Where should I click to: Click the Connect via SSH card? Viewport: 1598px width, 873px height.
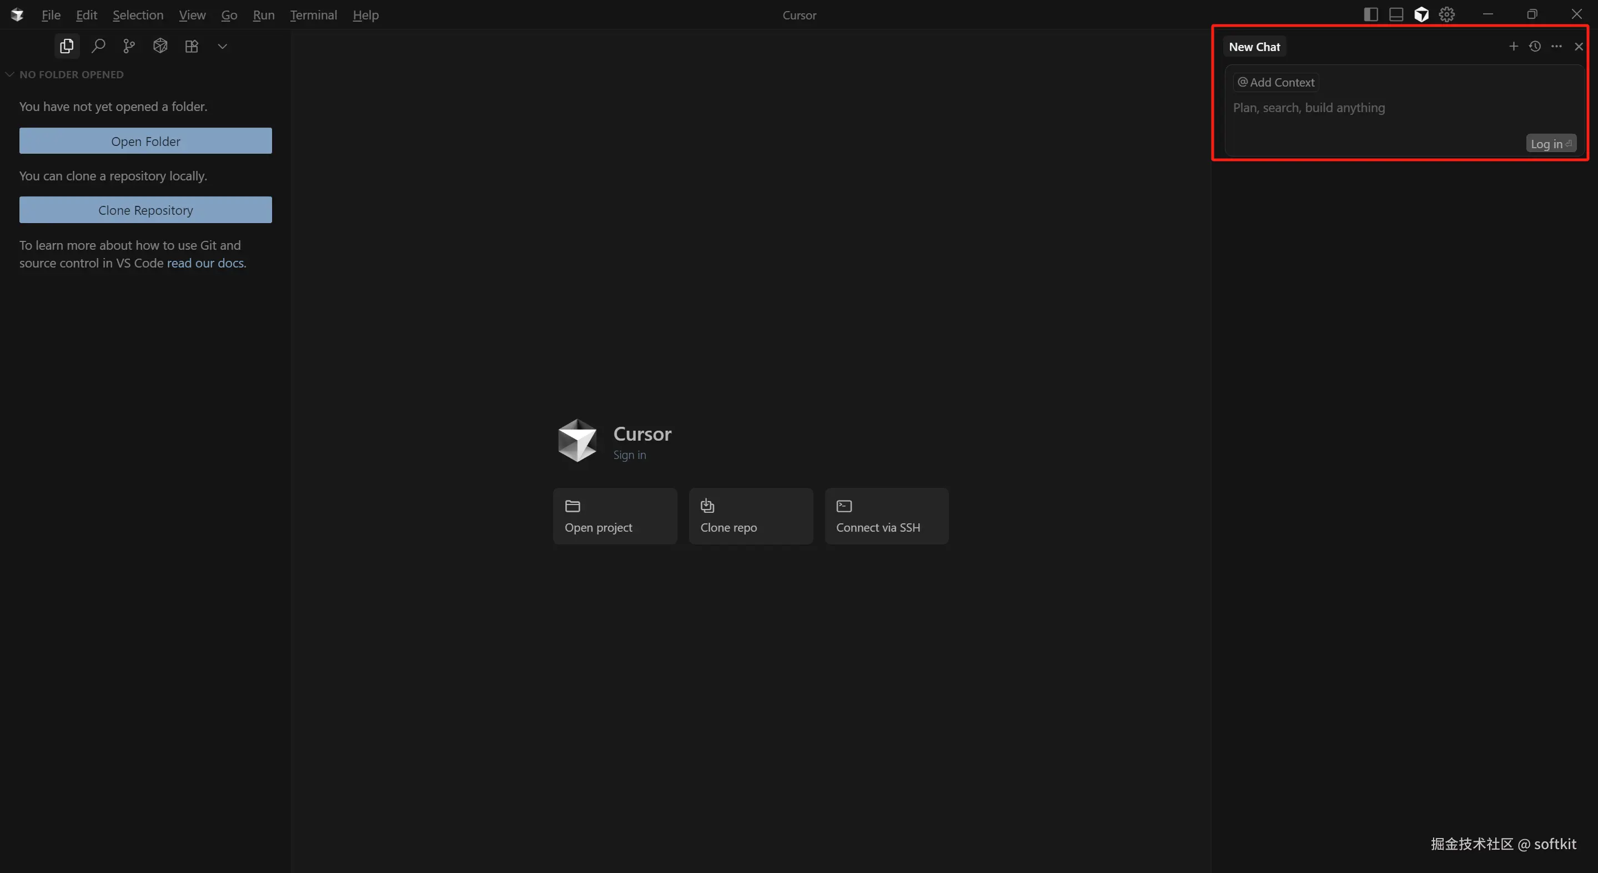[x=886, y=517]
